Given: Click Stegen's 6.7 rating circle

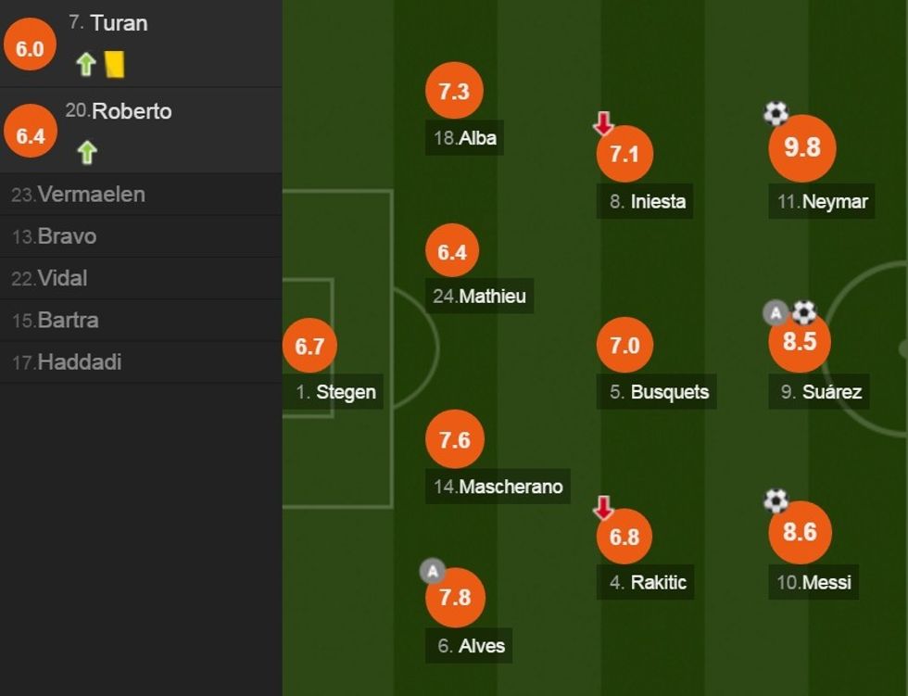Looking at the screenshot, I should [x=309, y=346].
